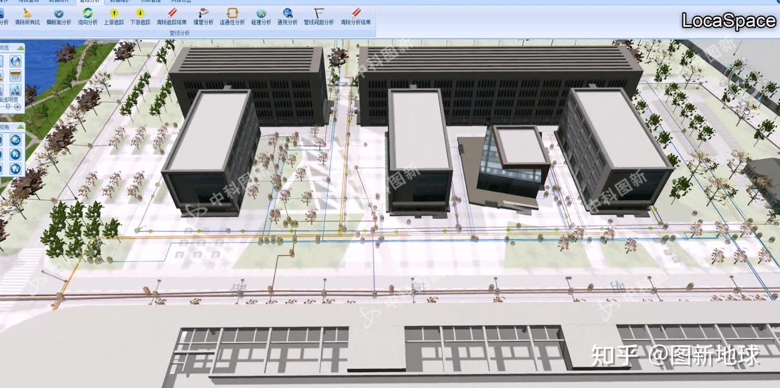Toggle the orange underground view icon
The width and height of the screenshot is (780, 388).
point(16,75)
